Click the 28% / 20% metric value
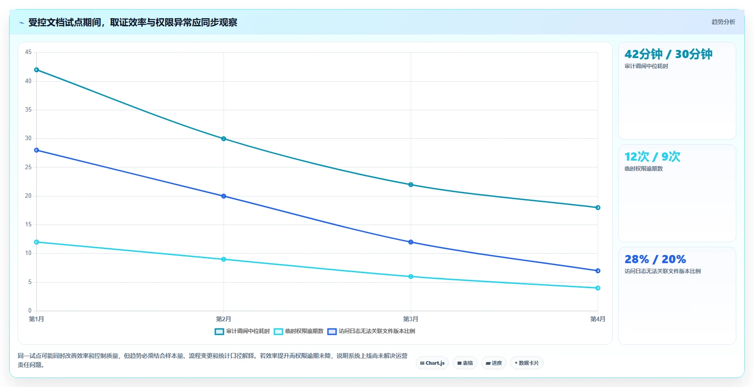754x387 pixels. (655, 260)
